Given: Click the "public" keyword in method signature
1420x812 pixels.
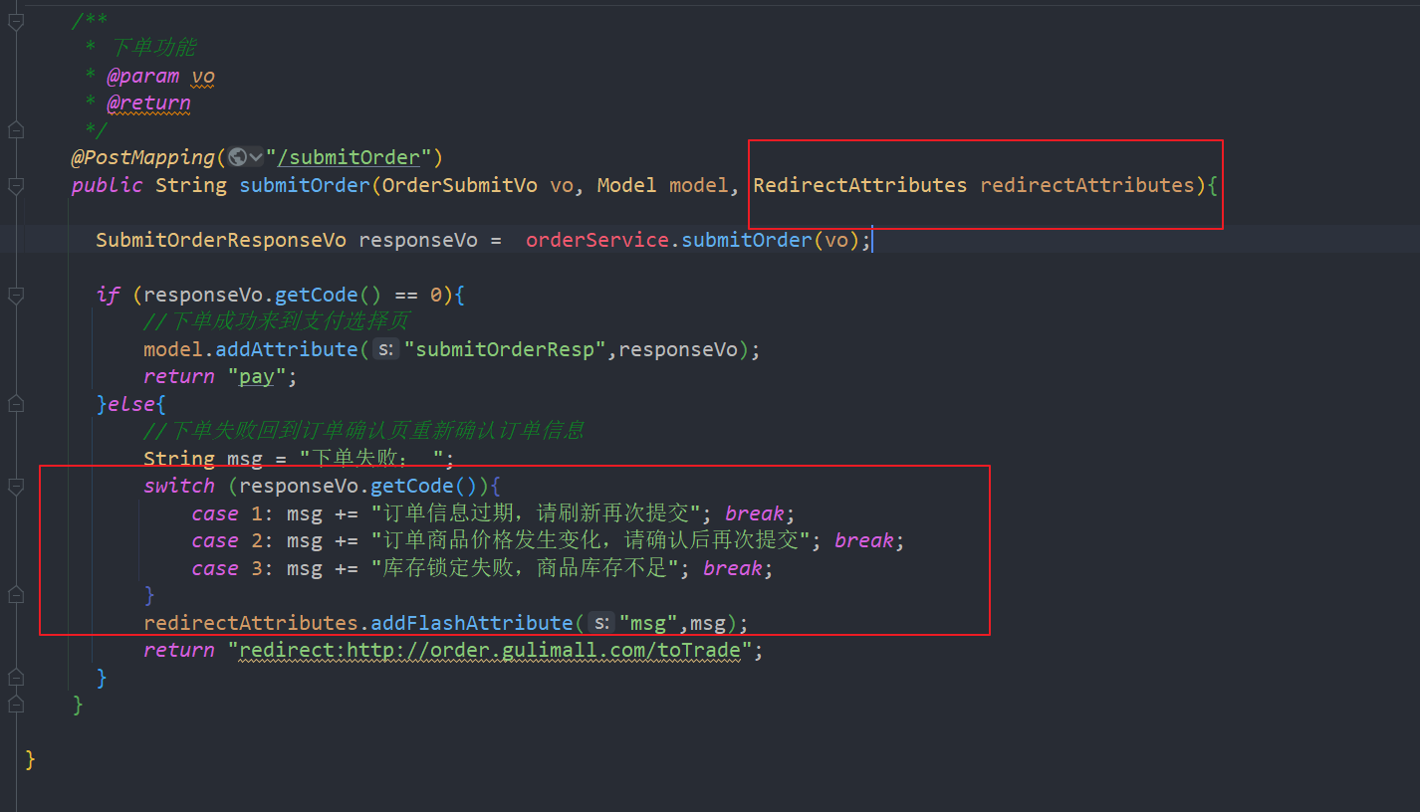Looking at the screenshot, I should coord(107,185).
